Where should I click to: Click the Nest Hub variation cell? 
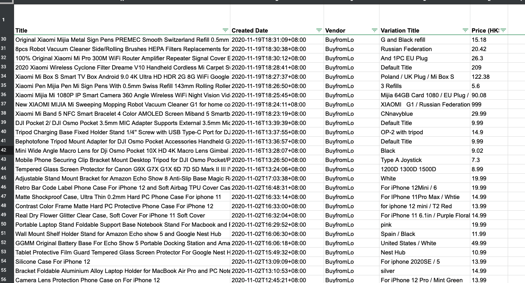pyautogui.click(x=425, y=252)
